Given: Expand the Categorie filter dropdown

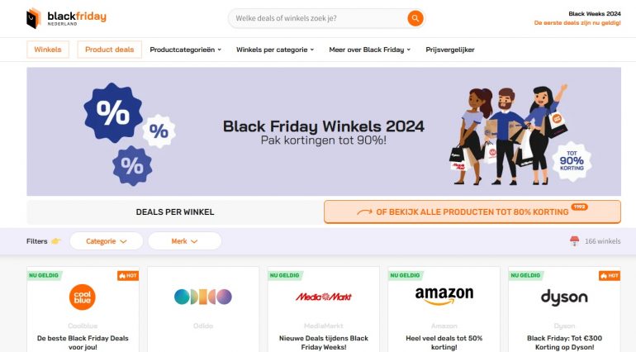Looking at the screenshot, I should pos(107,241).
